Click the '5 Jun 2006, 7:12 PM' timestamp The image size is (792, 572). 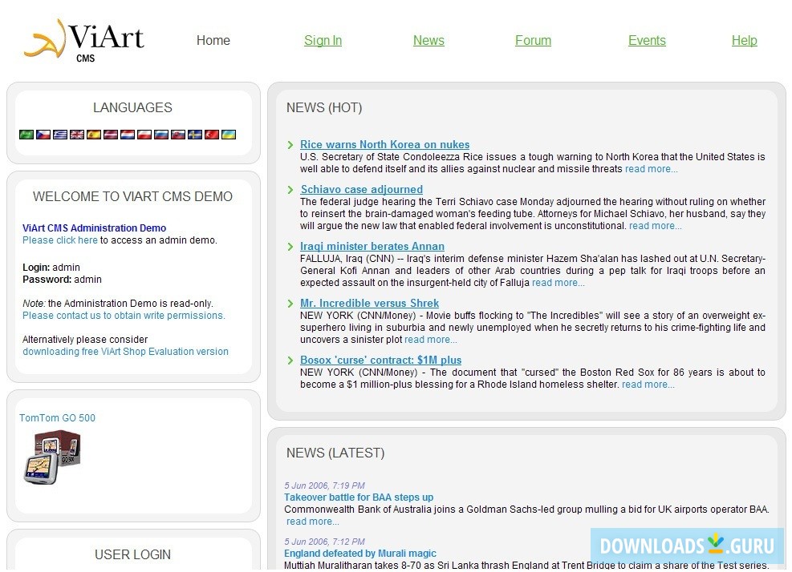pos(324,542)
